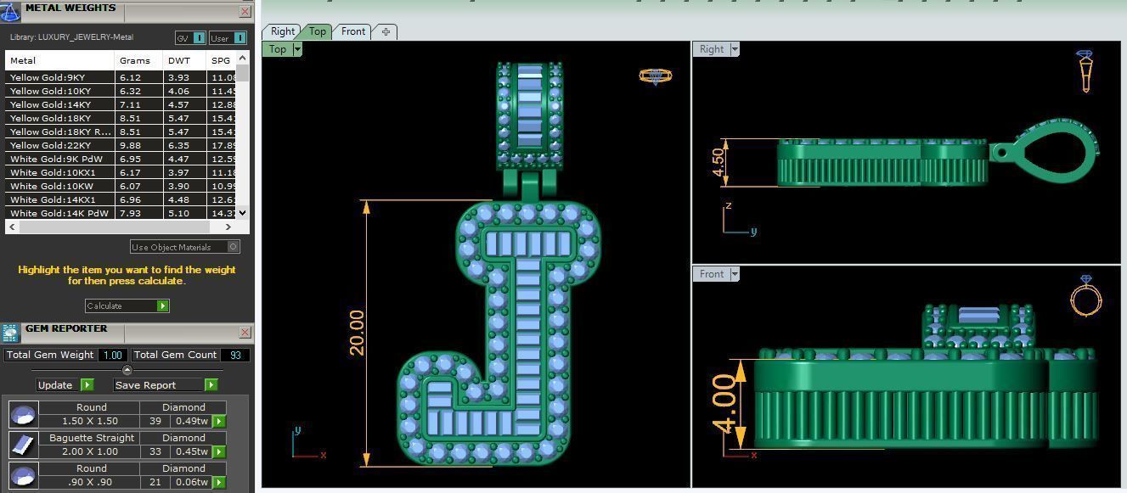Image resolution: width=1127 pixels, height=493 pixels.
Task: Click the scroll-down arrow of the metal table
Action: [243, 213]
